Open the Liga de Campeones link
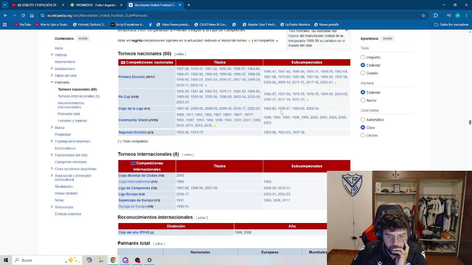 (x=134, y=188)
